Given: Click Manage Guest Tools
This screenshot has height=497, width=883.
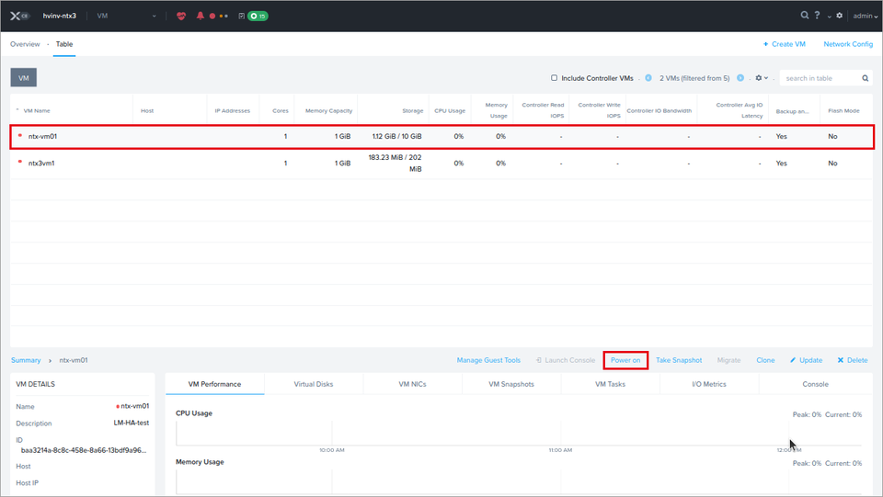Looking at the screenshot, I should [x=488, y=360].
